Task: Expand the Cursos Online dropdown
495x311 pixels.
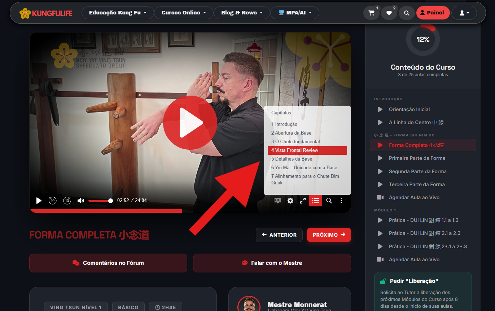Action: (x=184, y=13)
